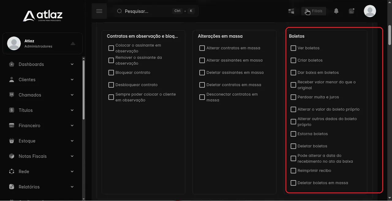Viewport: 392px width, 201px height.
Task: Click the Atlaz Administradores profile avatar
Action: pyautogui.click(x=14, y=43)
